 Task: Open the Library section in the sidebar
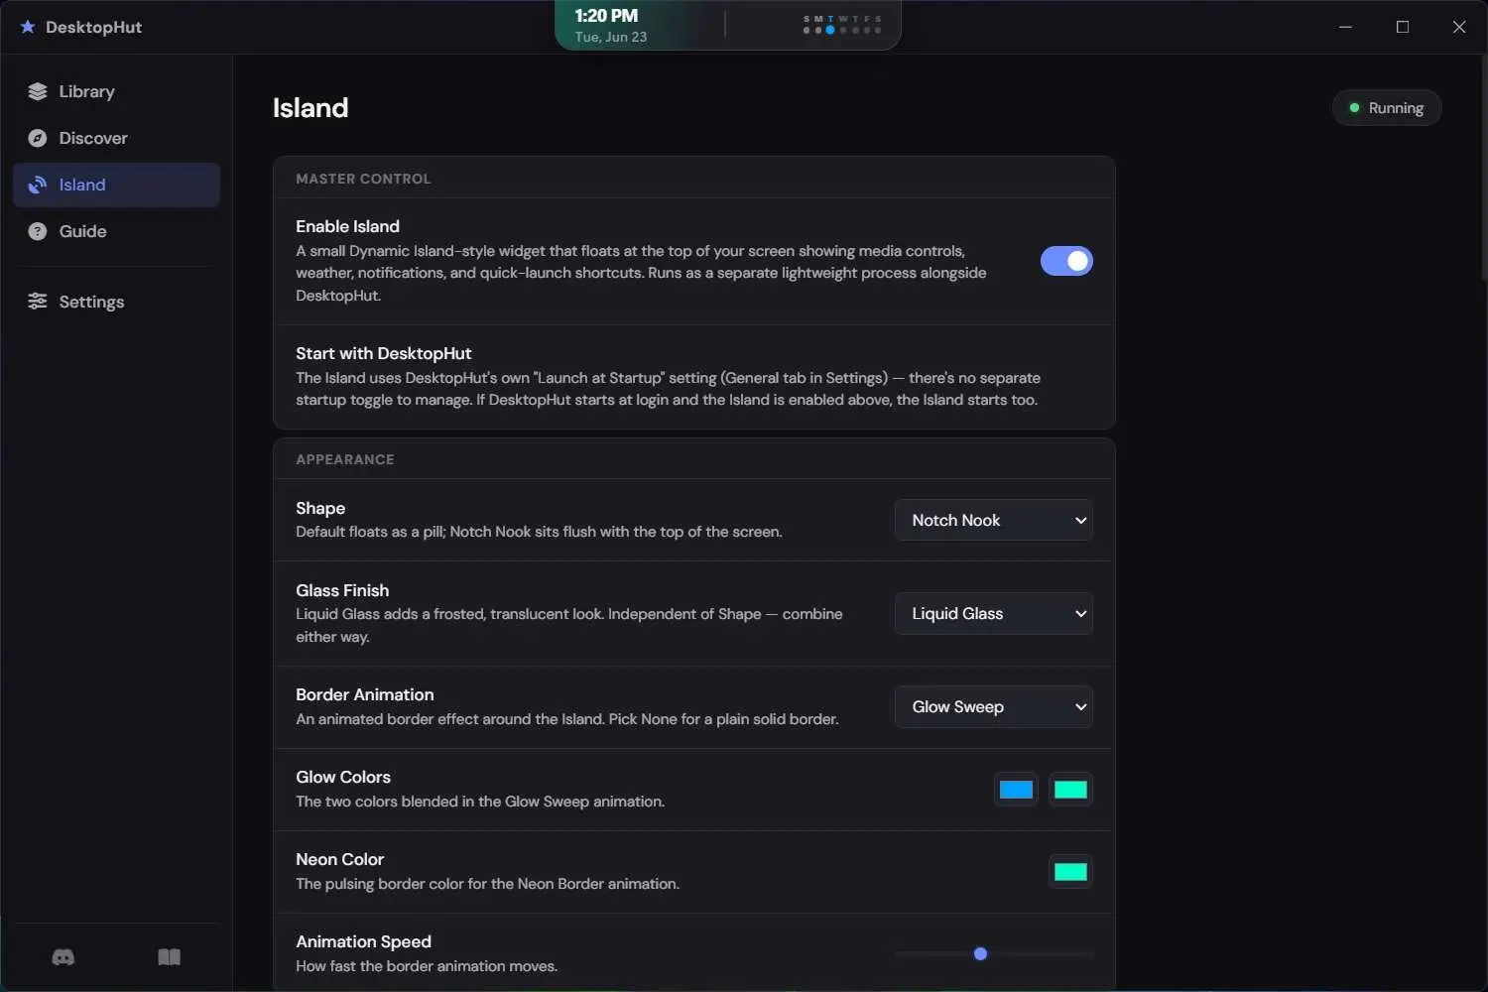(x=116, y=91)
